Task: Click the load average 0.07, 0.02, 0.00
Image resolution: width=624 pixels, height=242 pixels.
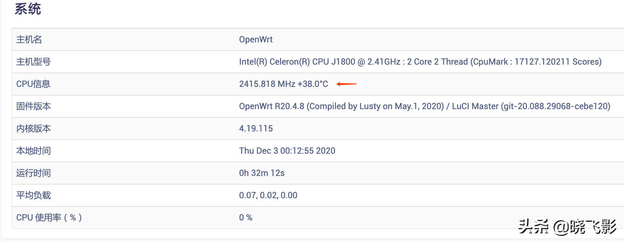Action: [x=268, y=195]
